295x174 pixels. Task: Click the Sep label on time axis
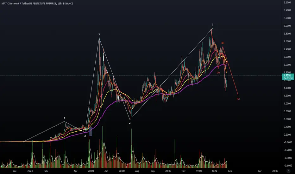click(153, 171)
